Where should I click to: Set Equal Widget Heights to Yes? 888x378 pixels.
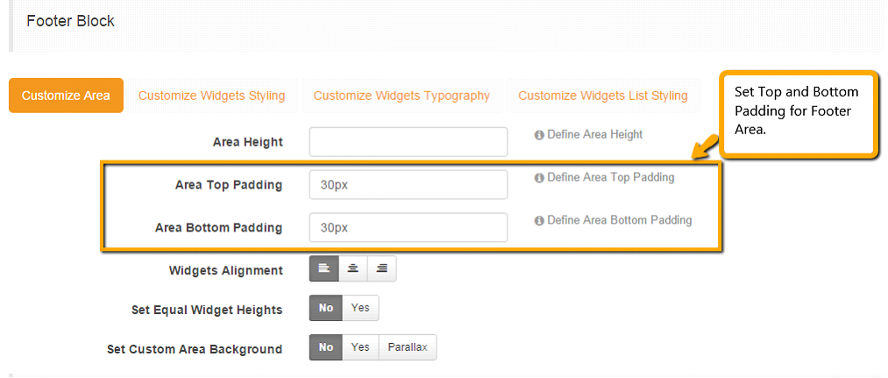pyautogui.click(x=360, y=309)
